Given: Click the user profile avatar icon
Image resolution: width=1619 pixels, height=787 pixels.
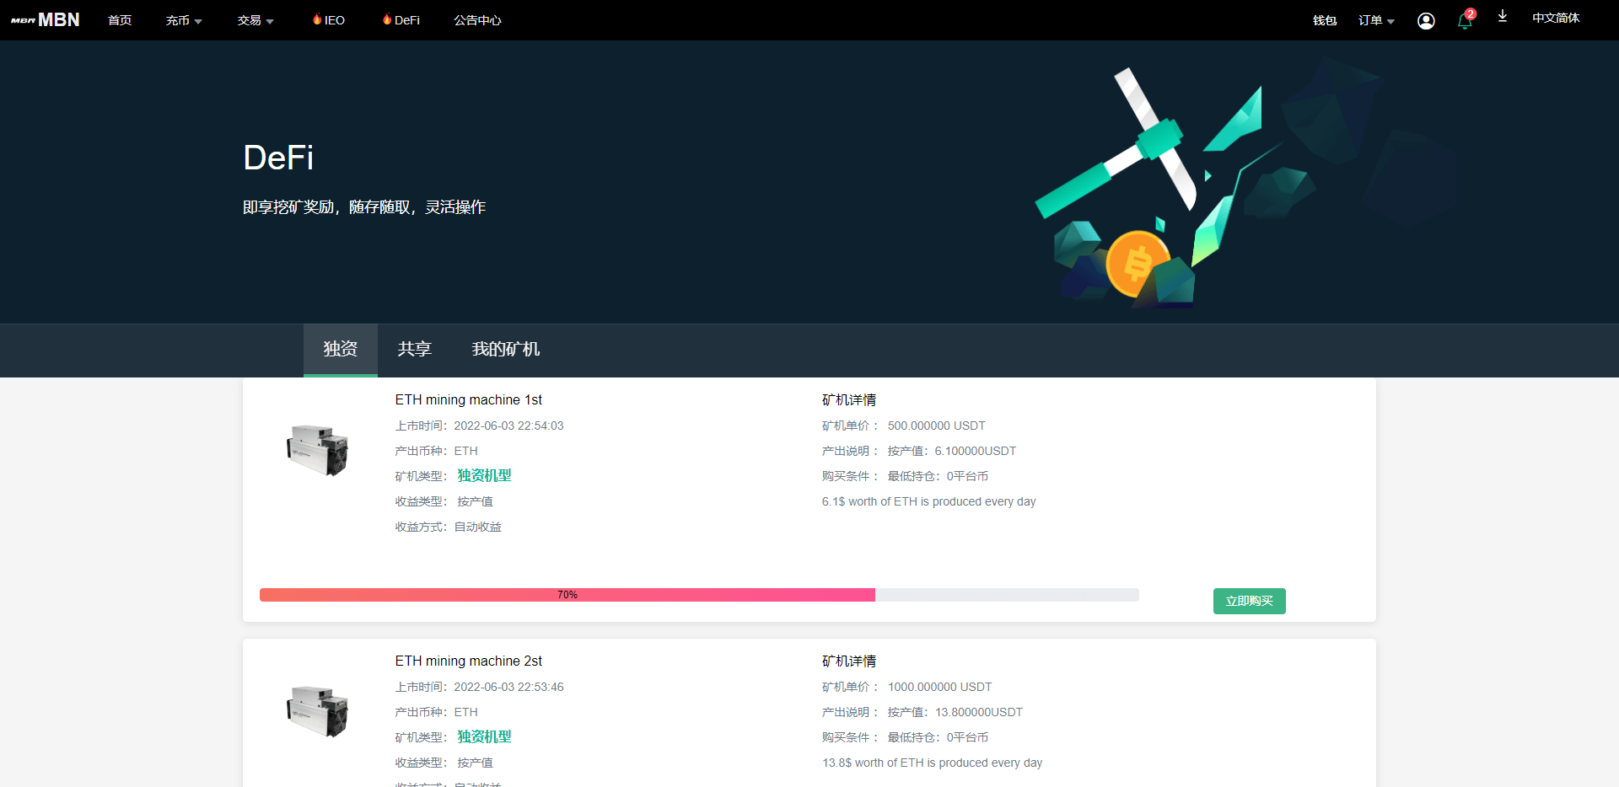Looking at the screenshot, I should 1425,20.
